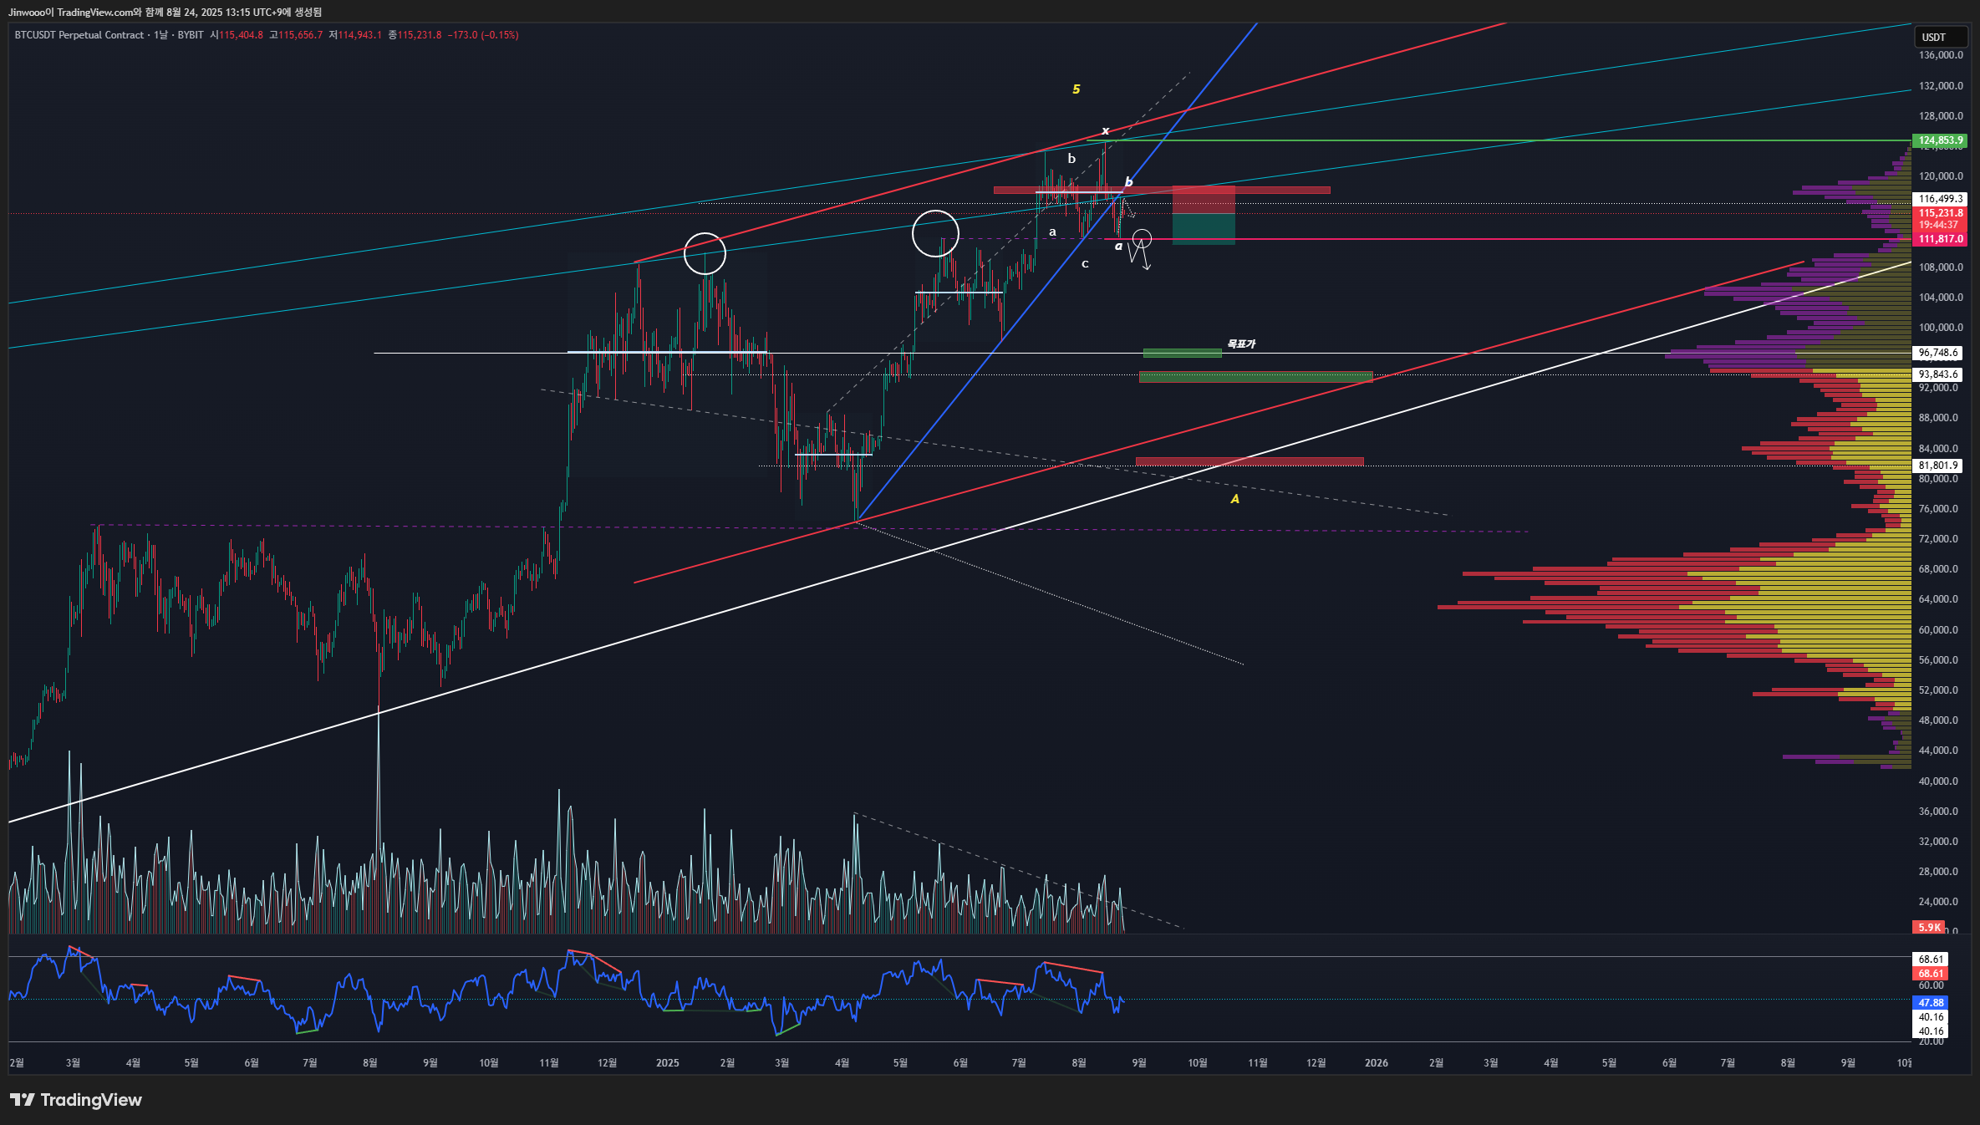
Task: Click the red 111,817.0 price label
Action: click(1939, 239)
